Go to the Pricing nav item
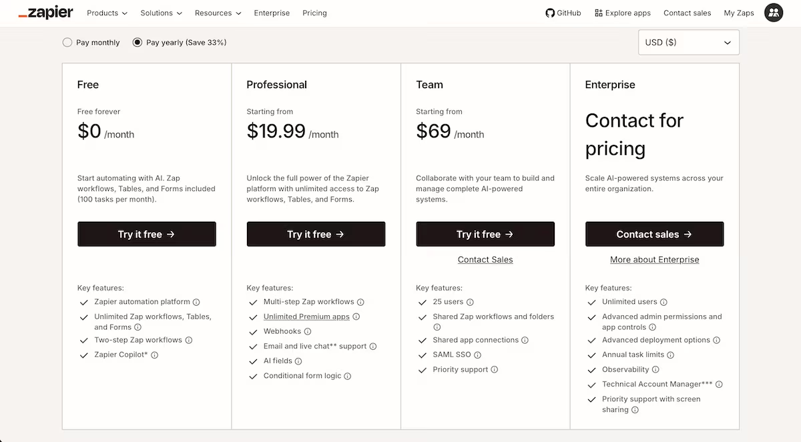Image resolution: width=801 pixels, height=442 pixels. pyautogui.click(x=314, y=13)
